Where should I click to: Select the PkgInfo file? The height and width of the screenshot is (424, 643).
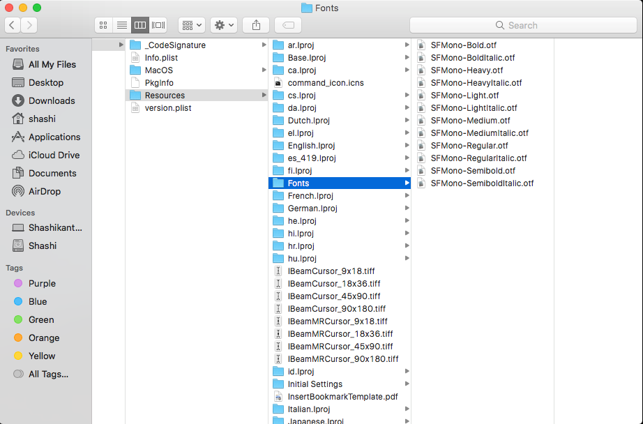coord(197,83)
